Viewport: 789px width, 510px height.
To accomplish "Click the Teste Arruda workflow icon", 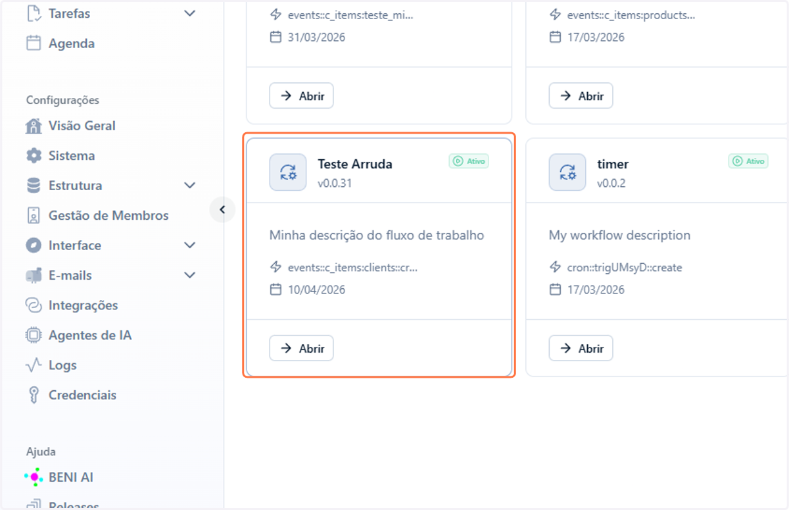I will click(288, 172).
